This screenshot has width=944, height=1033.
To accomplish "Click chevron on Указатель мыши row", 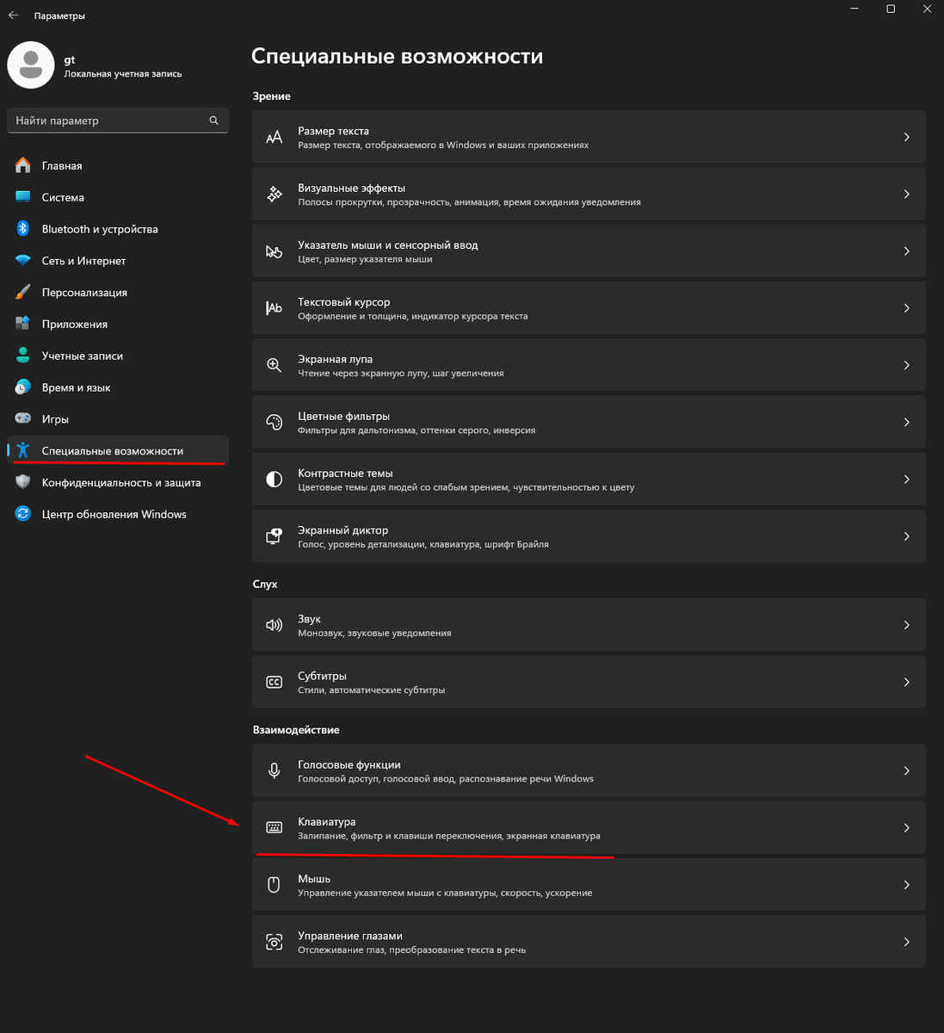I will coord(906,251).
